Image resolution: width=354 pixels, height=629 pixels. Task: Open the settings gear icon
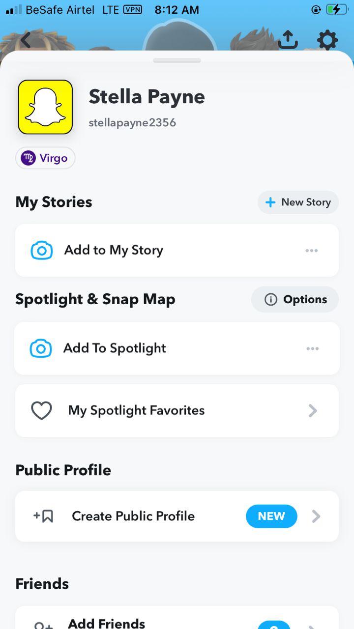(327, 40)
